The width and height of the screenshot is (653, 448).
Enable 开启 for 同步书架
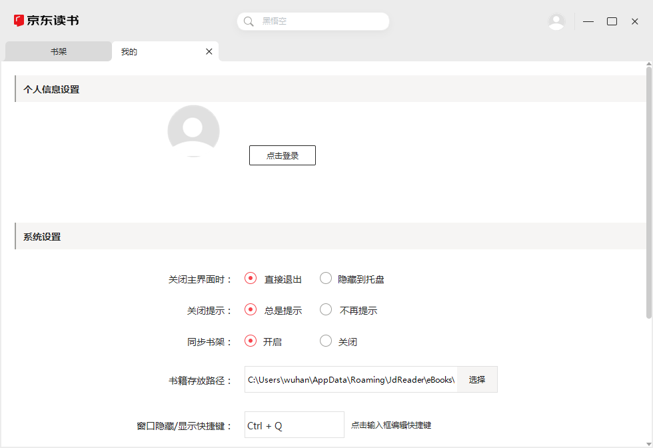click(x=251, y=341)
